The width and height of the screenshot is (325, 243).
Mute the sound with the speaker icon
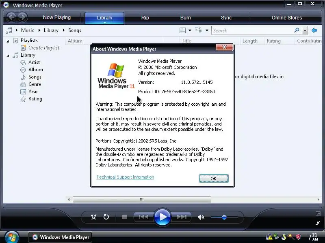click(x=201, y=217)
